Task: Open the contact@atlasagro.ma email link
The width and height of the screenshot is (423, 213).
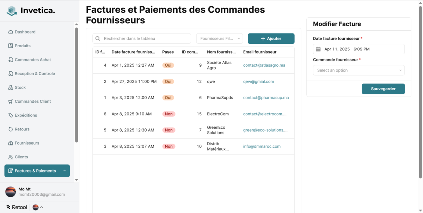Action: coord(264,65)
